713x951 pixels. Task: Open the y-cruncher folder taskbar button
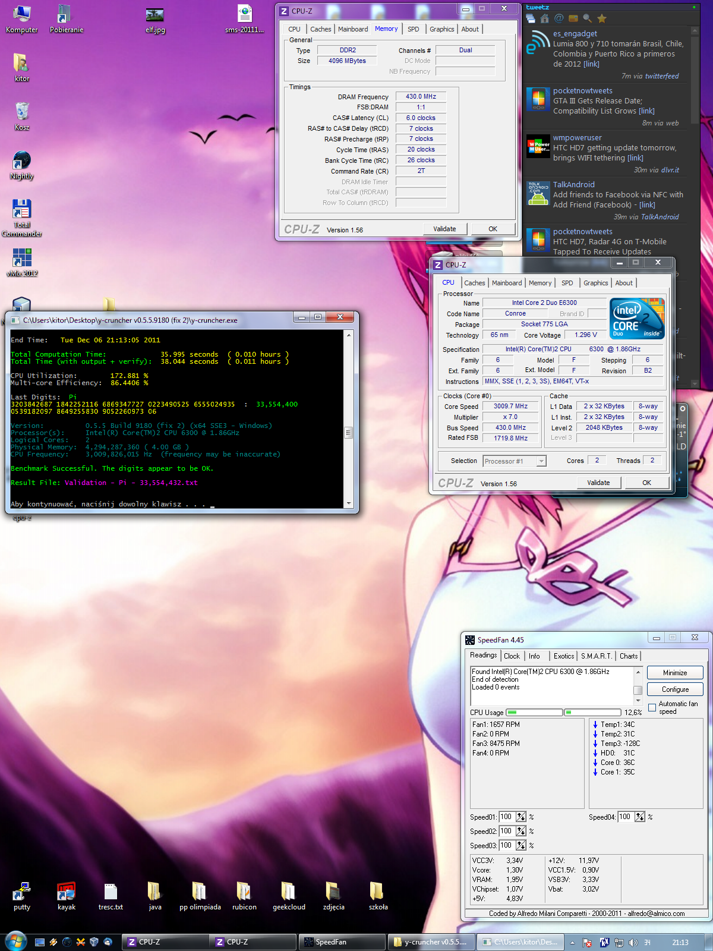point(431,942)
